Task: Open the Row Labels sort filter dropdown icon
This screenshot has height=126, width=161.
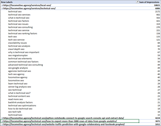Action: pos(137,2)
